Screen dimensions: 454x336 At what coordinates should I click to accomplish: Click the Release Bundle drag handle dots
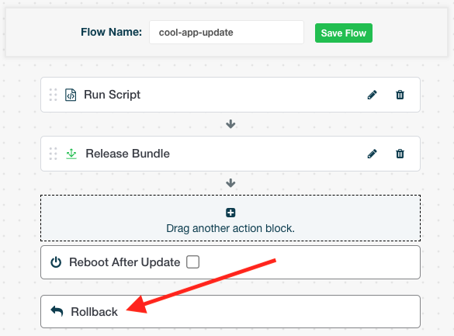53,154
